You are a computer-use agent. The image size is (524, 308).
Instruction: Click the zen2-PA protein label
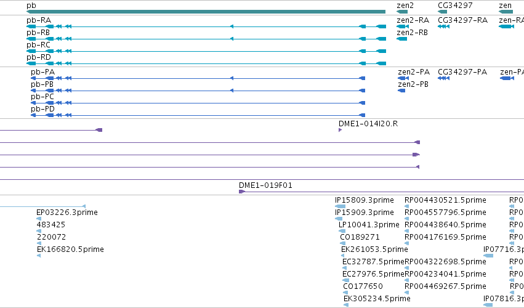tap(414, 72)
